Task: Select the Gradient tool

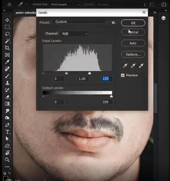Action: (x=7, y=104)
